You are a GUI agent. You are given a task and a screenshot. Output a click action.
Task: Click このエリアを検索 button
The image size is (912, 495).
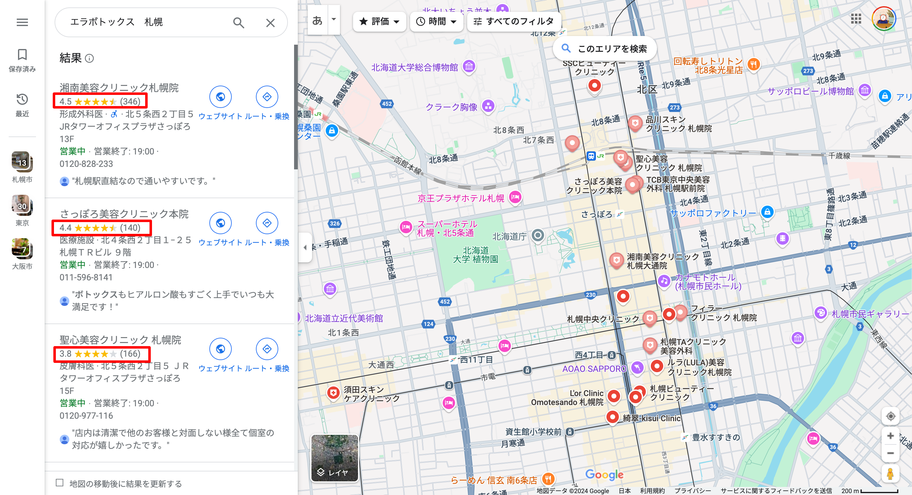(605, 48)
